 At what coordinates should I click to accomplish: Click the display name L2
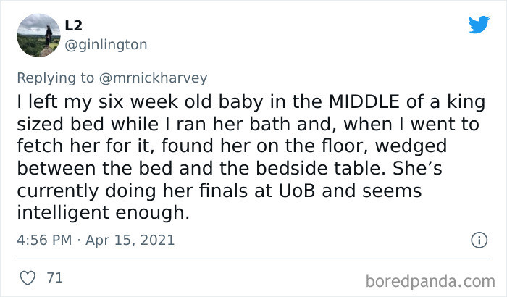click(x=73, y=25)
